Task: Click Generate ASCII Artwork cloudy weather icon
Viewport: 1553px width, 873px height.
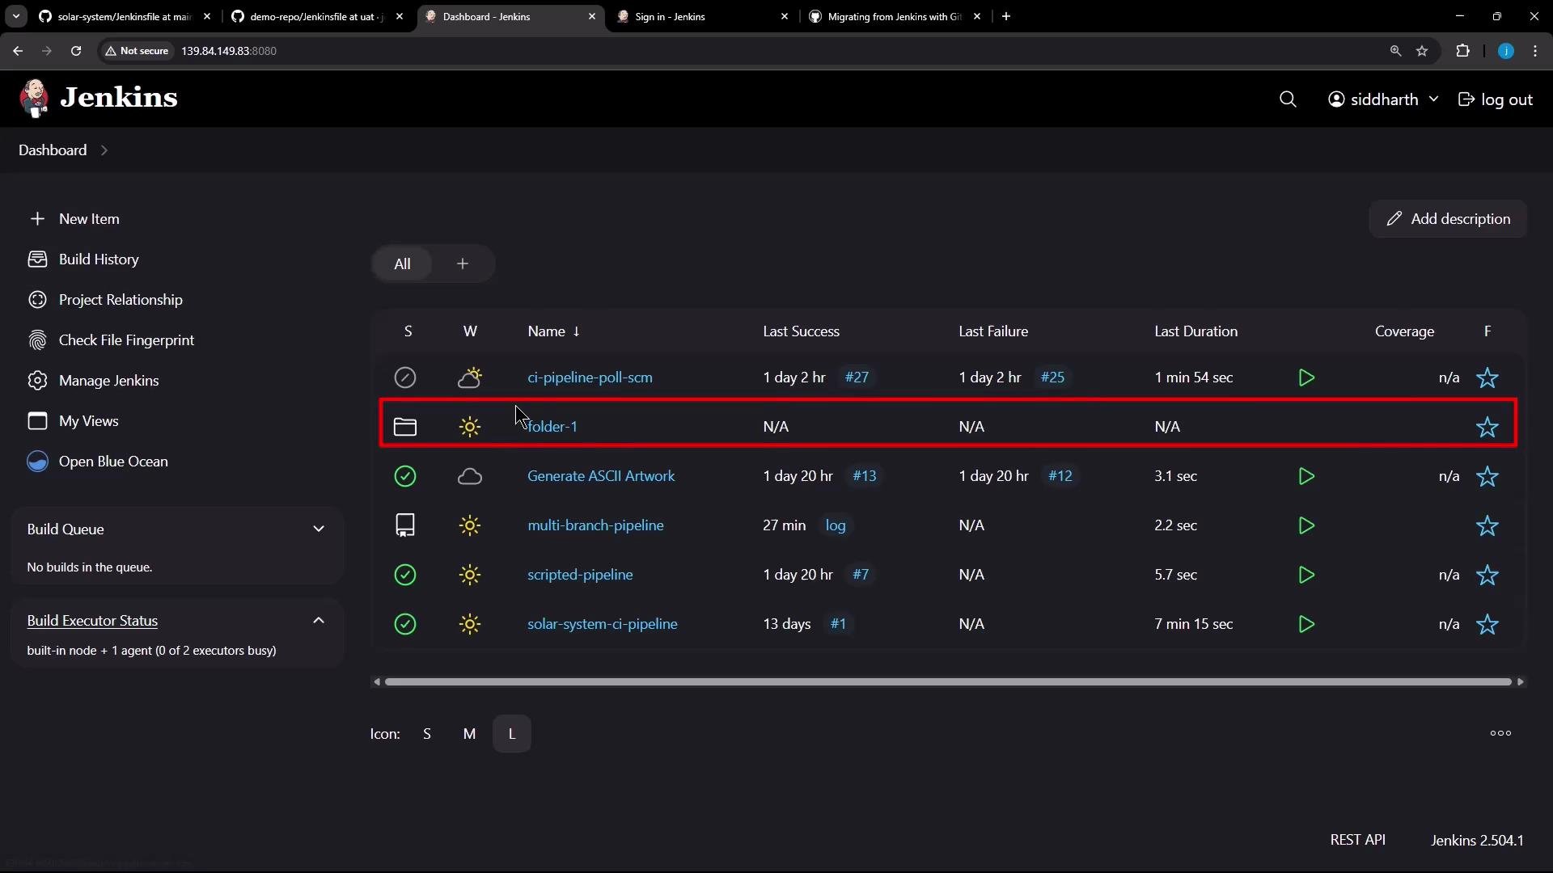Action: pyautogui.click(x=470, y=476)
